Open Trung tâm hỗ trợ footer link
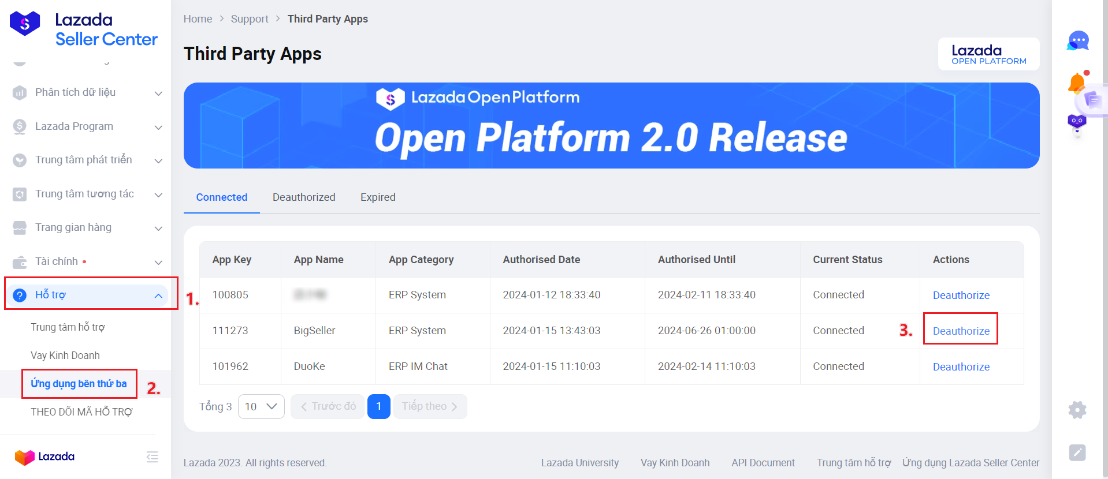1108x479 pixels. coord(854,463)
